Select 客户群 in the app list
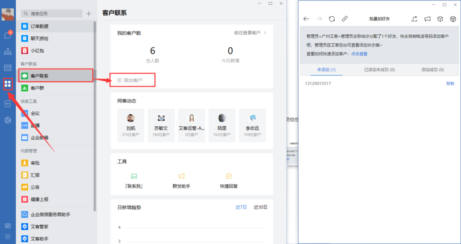Image resolution: width=461 pixels, height=244 pixels. [38, 88]
